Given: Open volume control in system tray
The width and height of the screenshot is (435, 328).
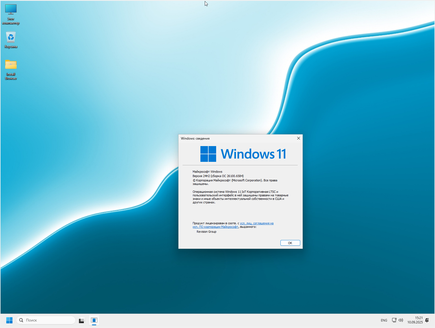Looking at the screenshot, I should click(x=401, y=320).
